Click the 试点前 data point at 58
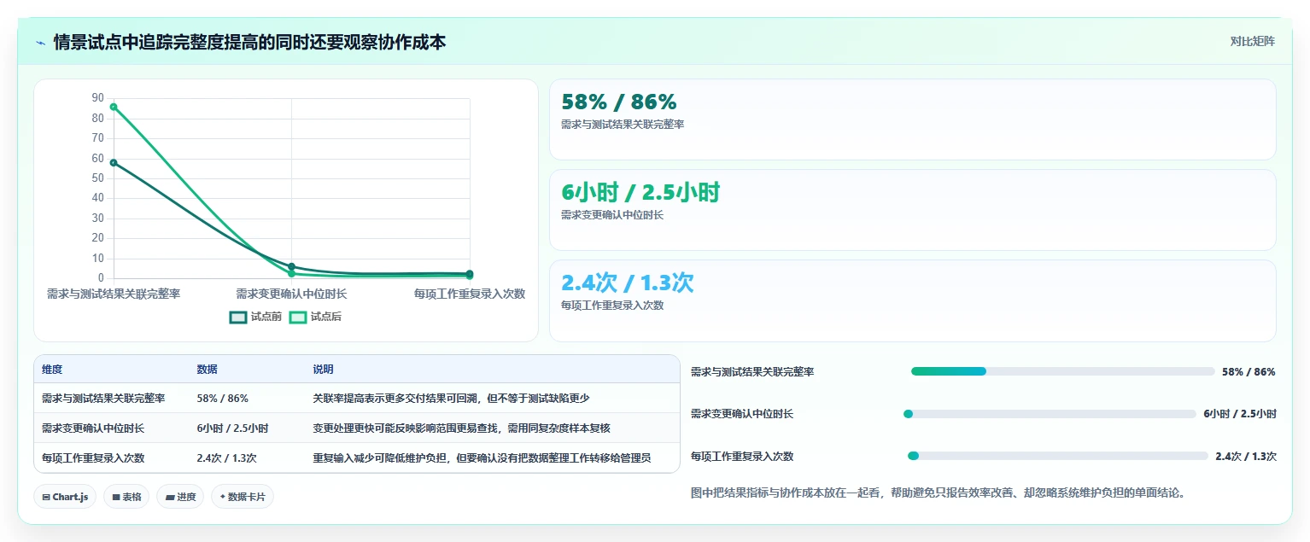1310x542 pixels. 114,162
